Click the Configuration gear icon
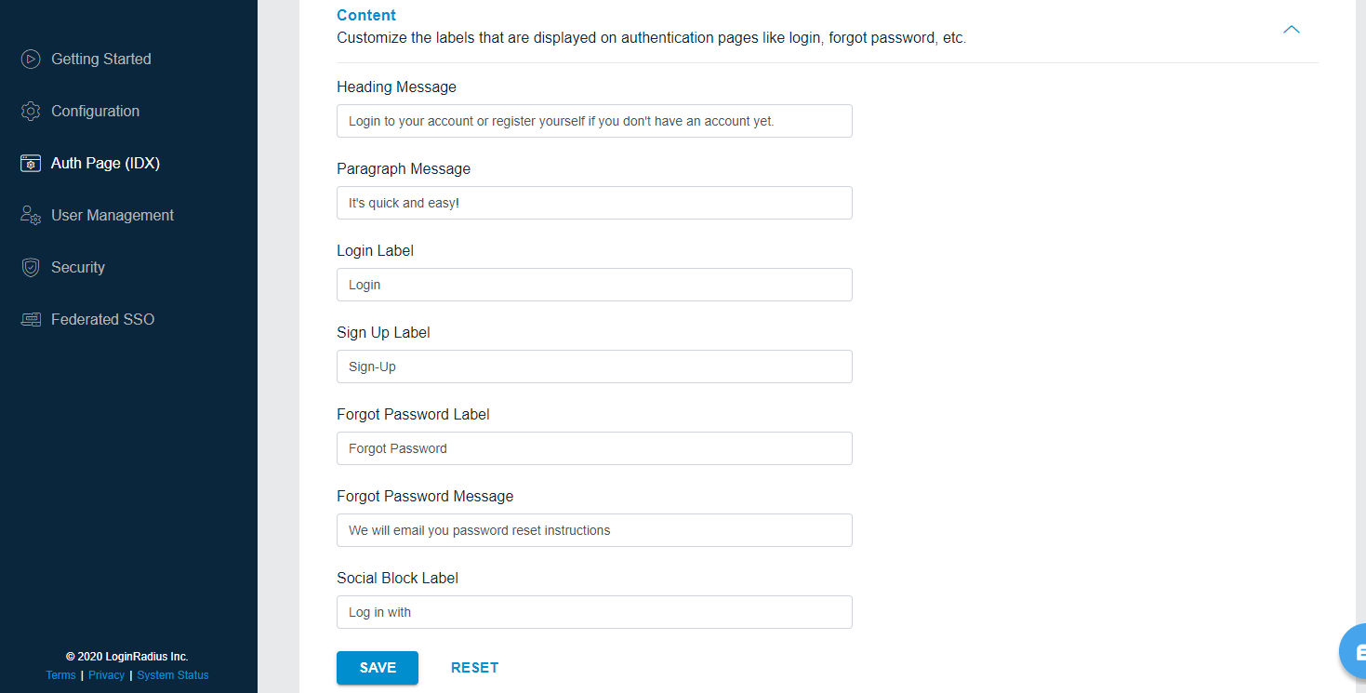The image size is (1366, 693). tap(30, 111)
